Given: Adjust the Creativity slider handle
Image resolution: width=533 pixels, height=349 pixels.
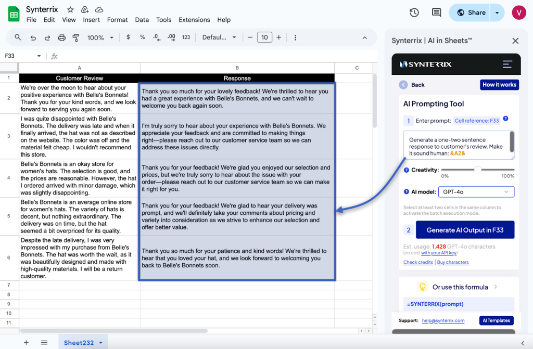Looking at the screenshot, I should tap(478, 170).
